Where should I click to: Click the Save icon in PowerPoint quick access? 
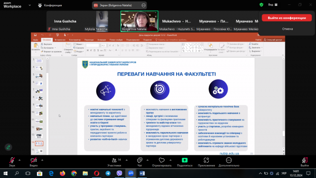click(x=35, y=35)
